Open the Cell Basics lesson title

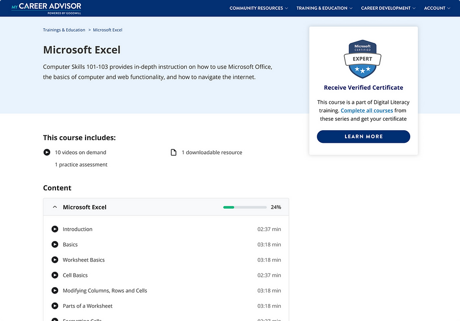[75, 275]
